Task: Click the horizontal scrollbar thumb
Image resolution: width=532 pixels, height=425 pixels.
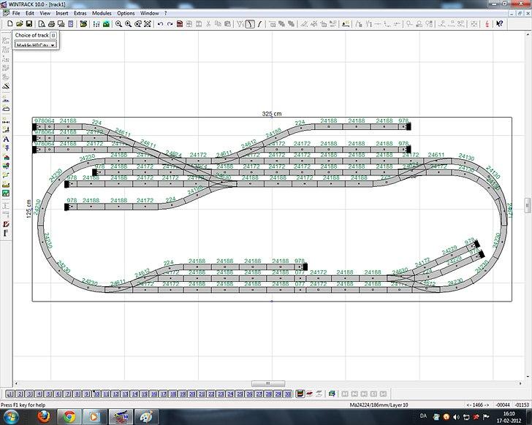Action: 268,384
